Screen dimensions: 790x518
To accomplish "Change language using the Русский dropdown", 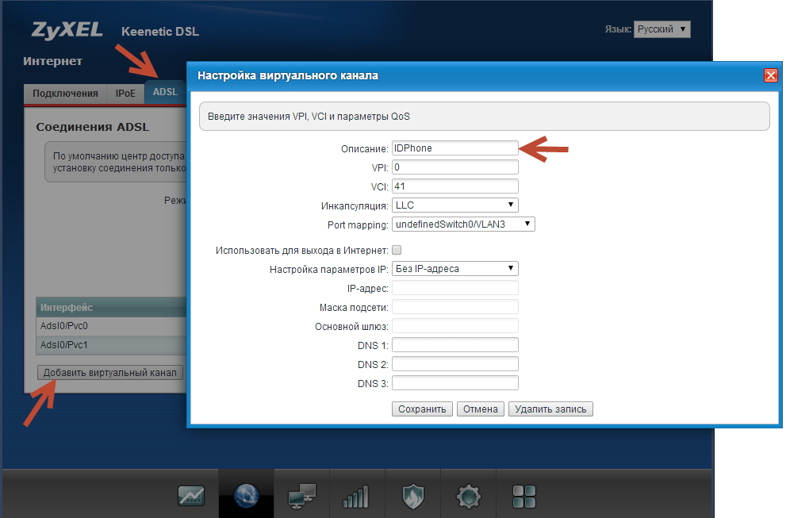I will point(662,29).
